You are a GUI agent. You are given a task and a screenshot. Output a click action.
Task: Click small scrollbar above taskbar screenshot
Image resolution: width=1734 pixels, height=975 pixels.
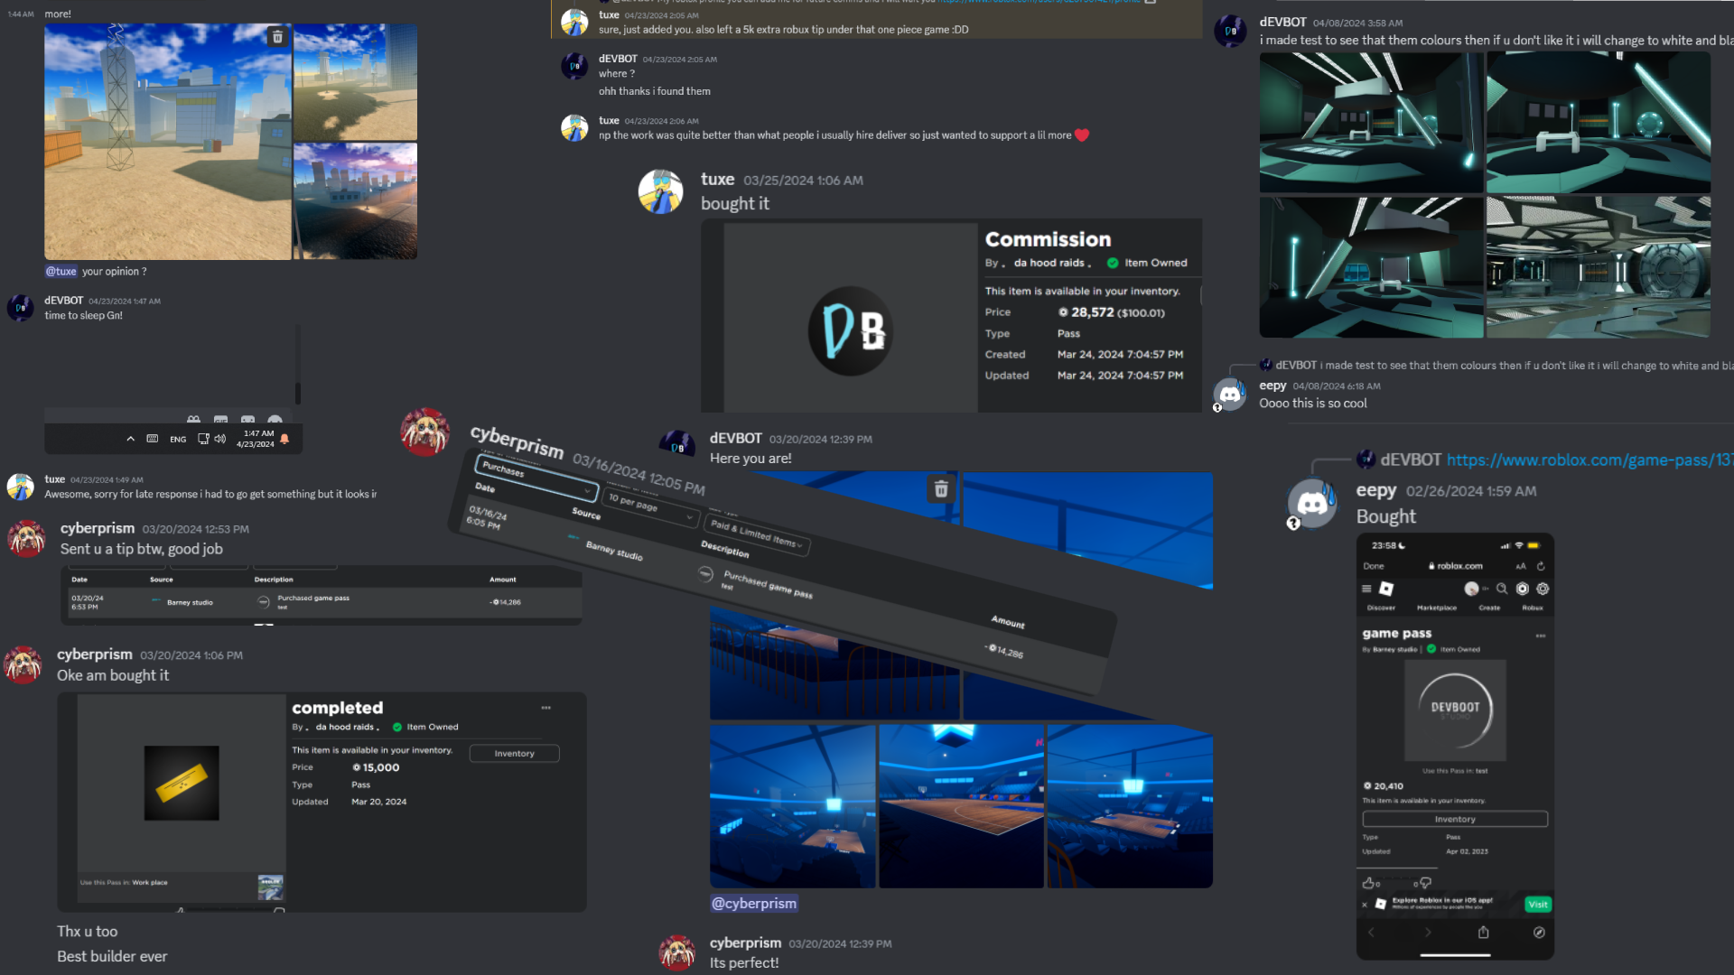(x=298, y=394)
